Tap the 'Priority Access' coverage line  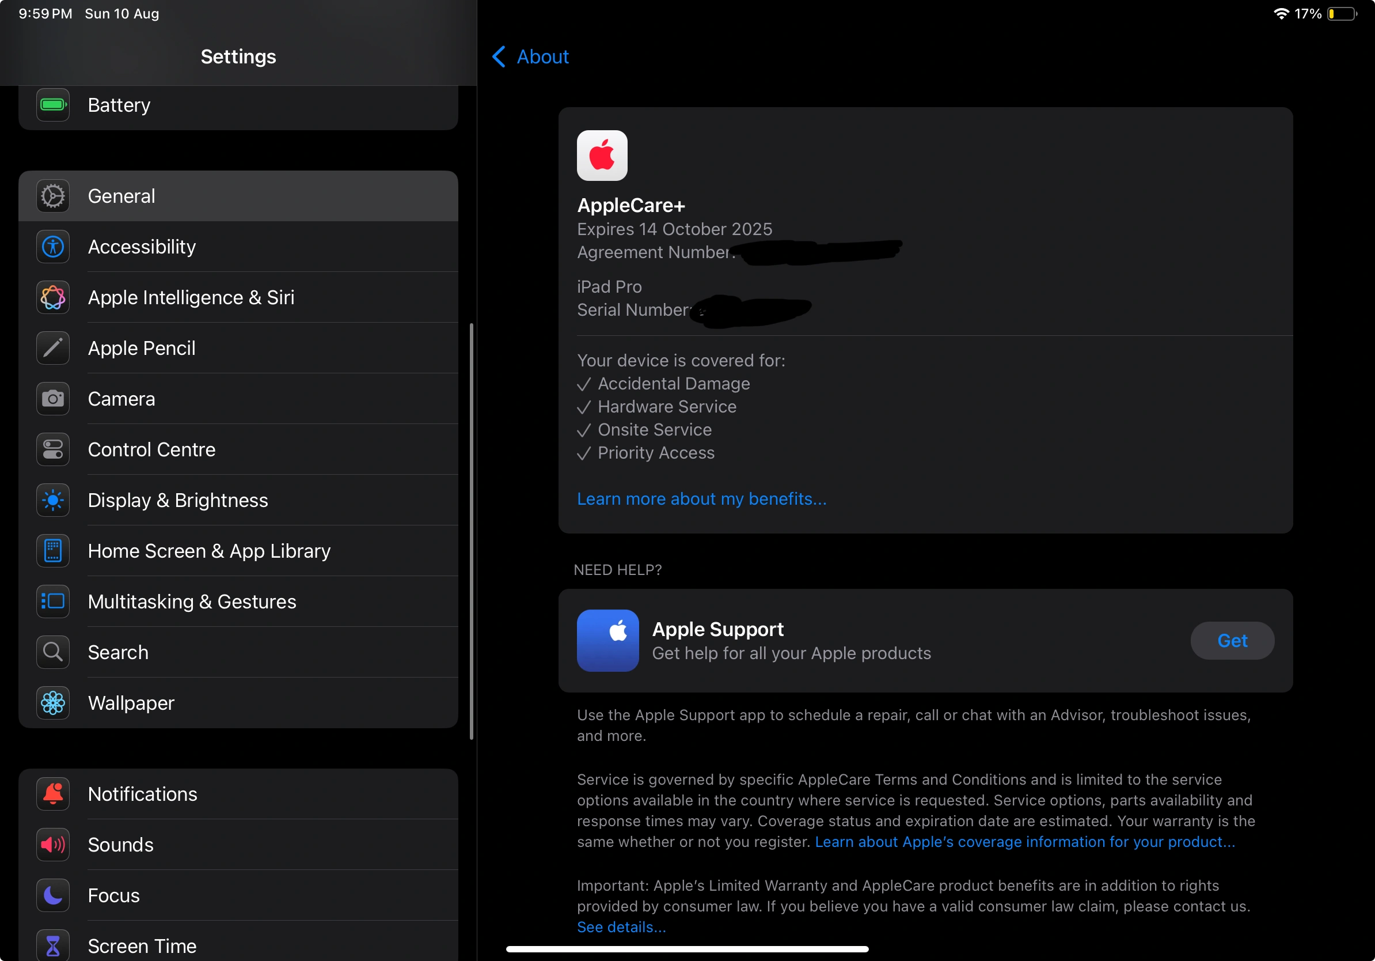[x=645, y=453]
